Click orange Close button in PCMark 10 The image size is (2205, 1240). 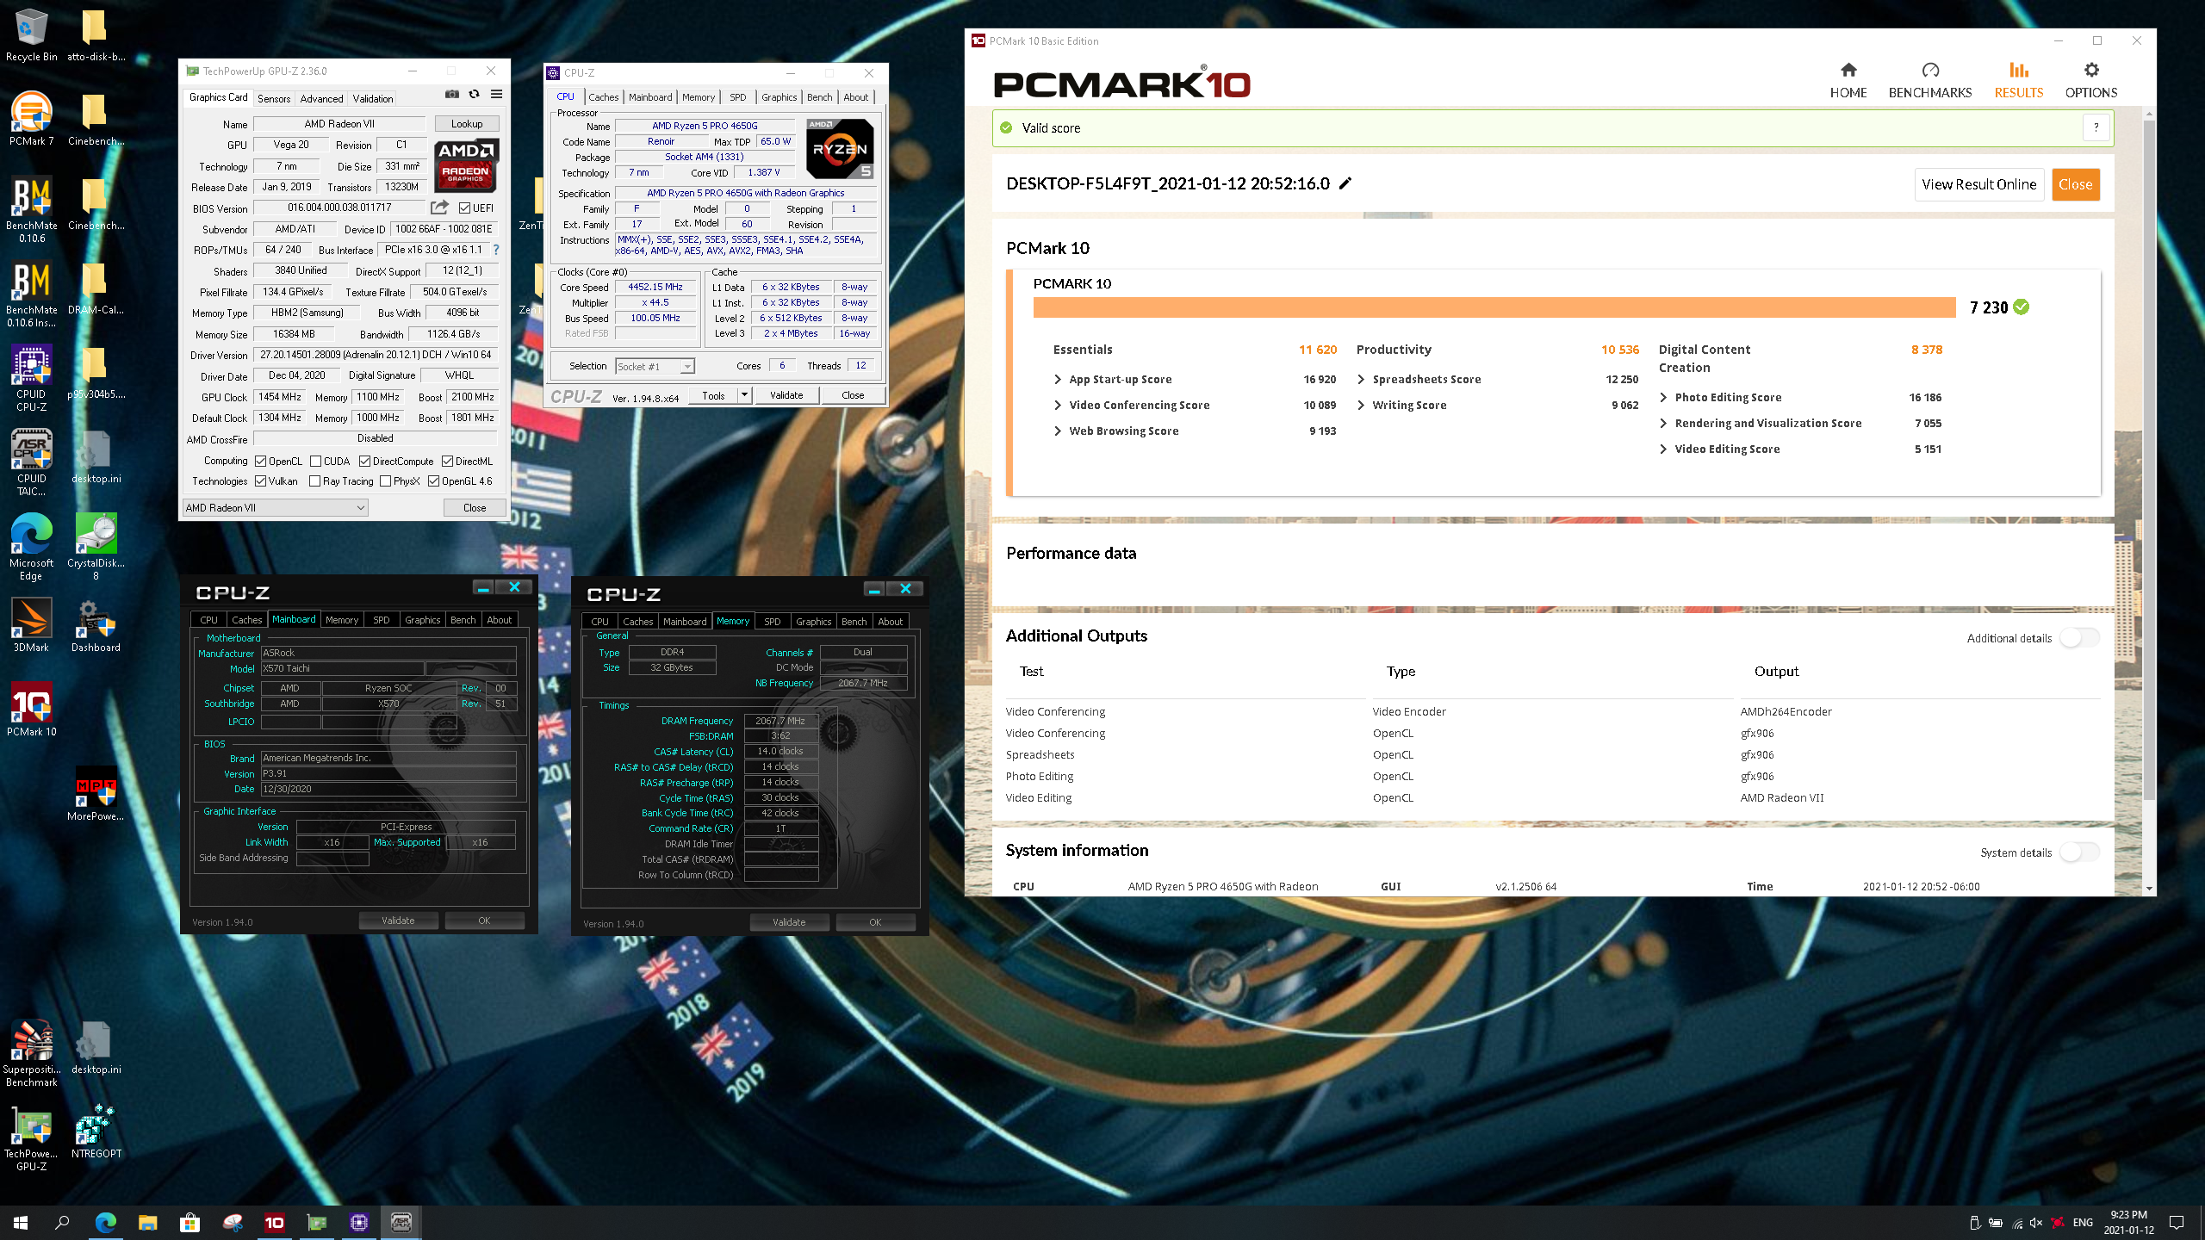[2075, 184]
